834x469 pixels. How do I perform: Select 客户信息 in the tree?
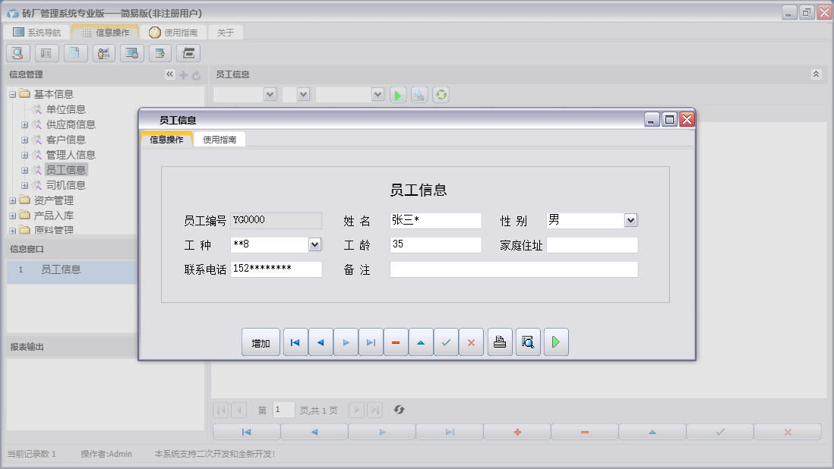tap(65, 140)
